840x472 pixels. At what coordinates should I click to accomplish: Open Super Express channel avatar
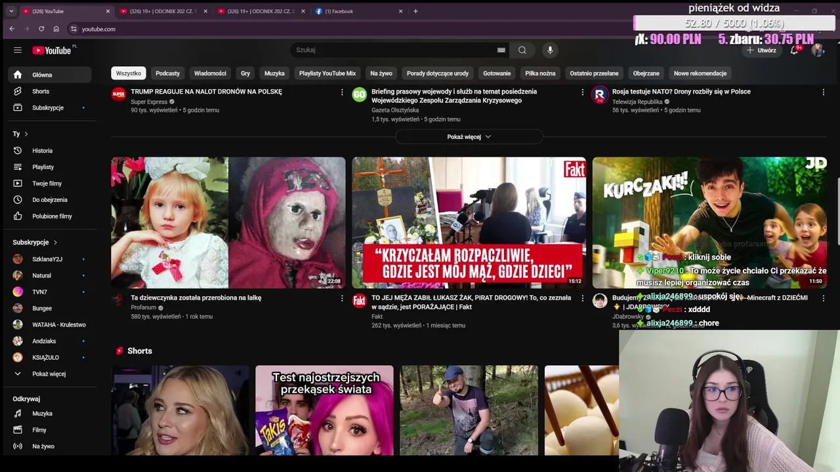pos(118,94)
